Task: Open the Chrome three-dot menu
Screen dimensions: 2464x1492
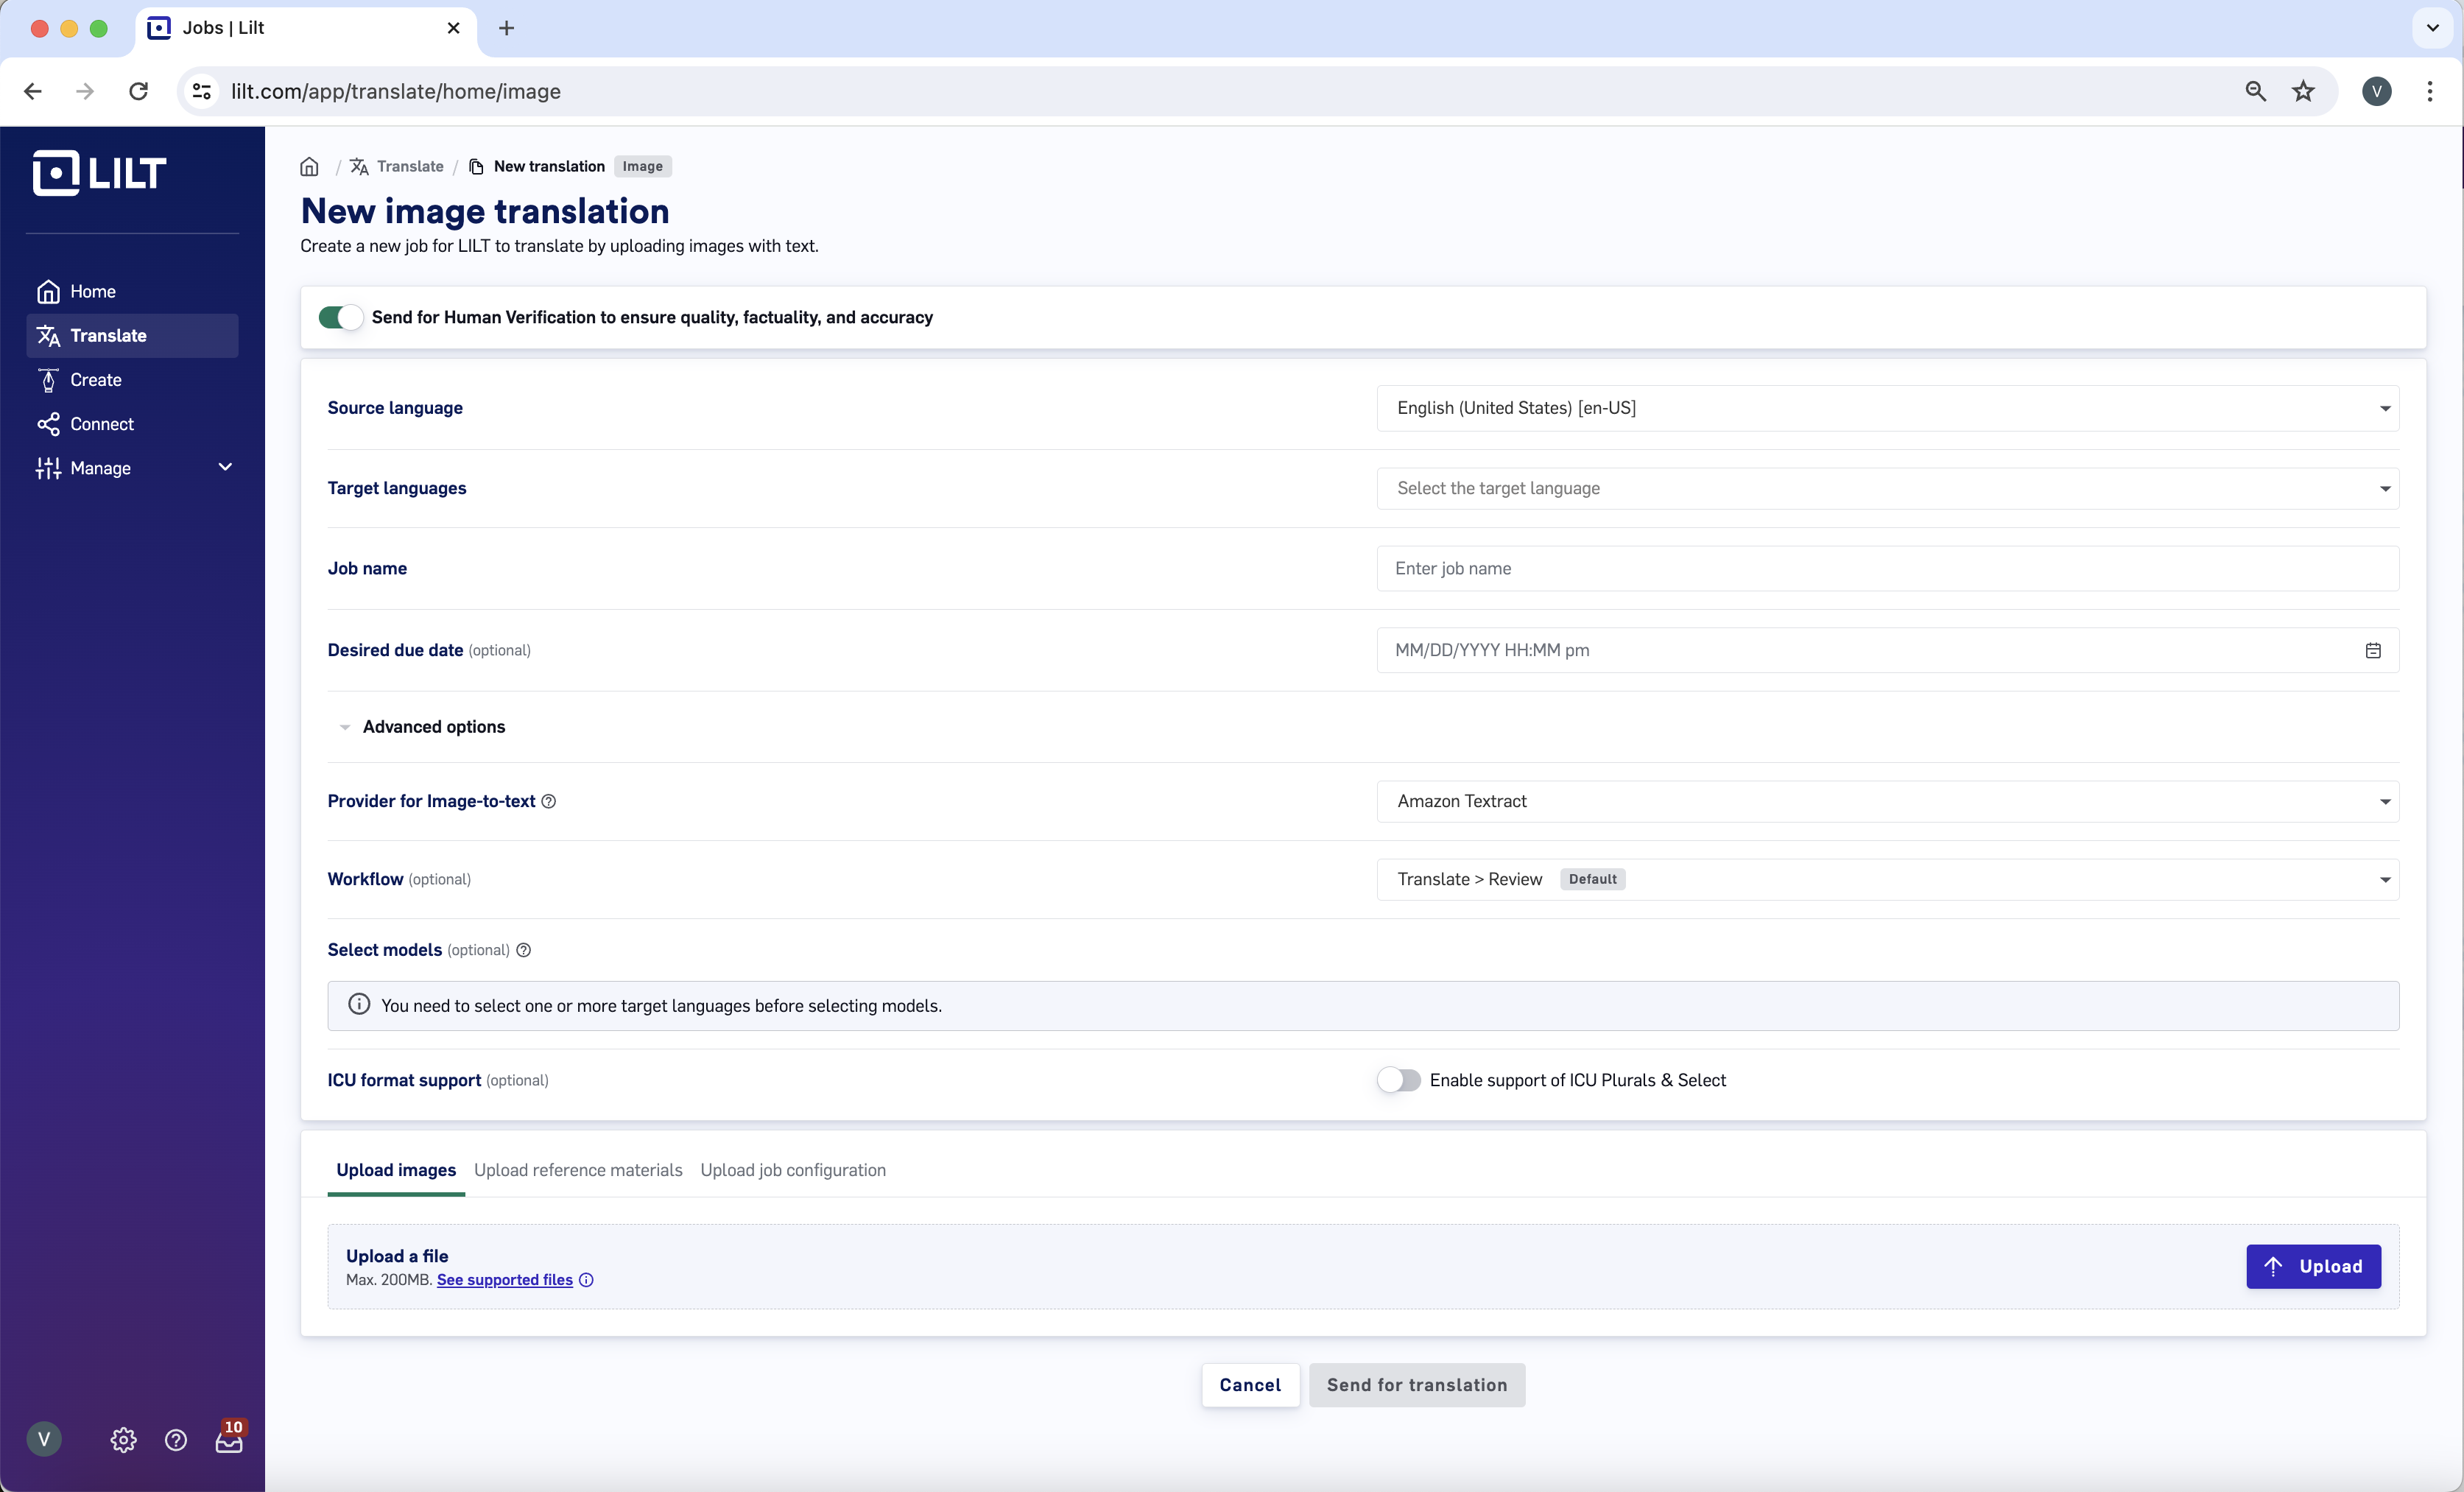Action: (2430, 91)
